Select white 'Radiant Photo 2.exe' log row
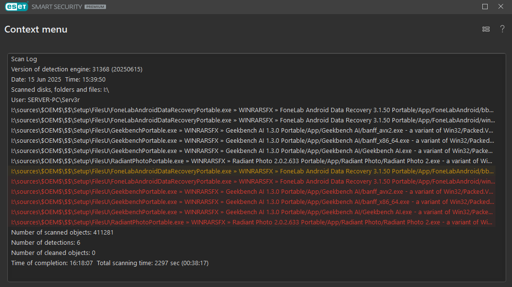The height and width of the screenshot is (287, 512). (252, 161)
